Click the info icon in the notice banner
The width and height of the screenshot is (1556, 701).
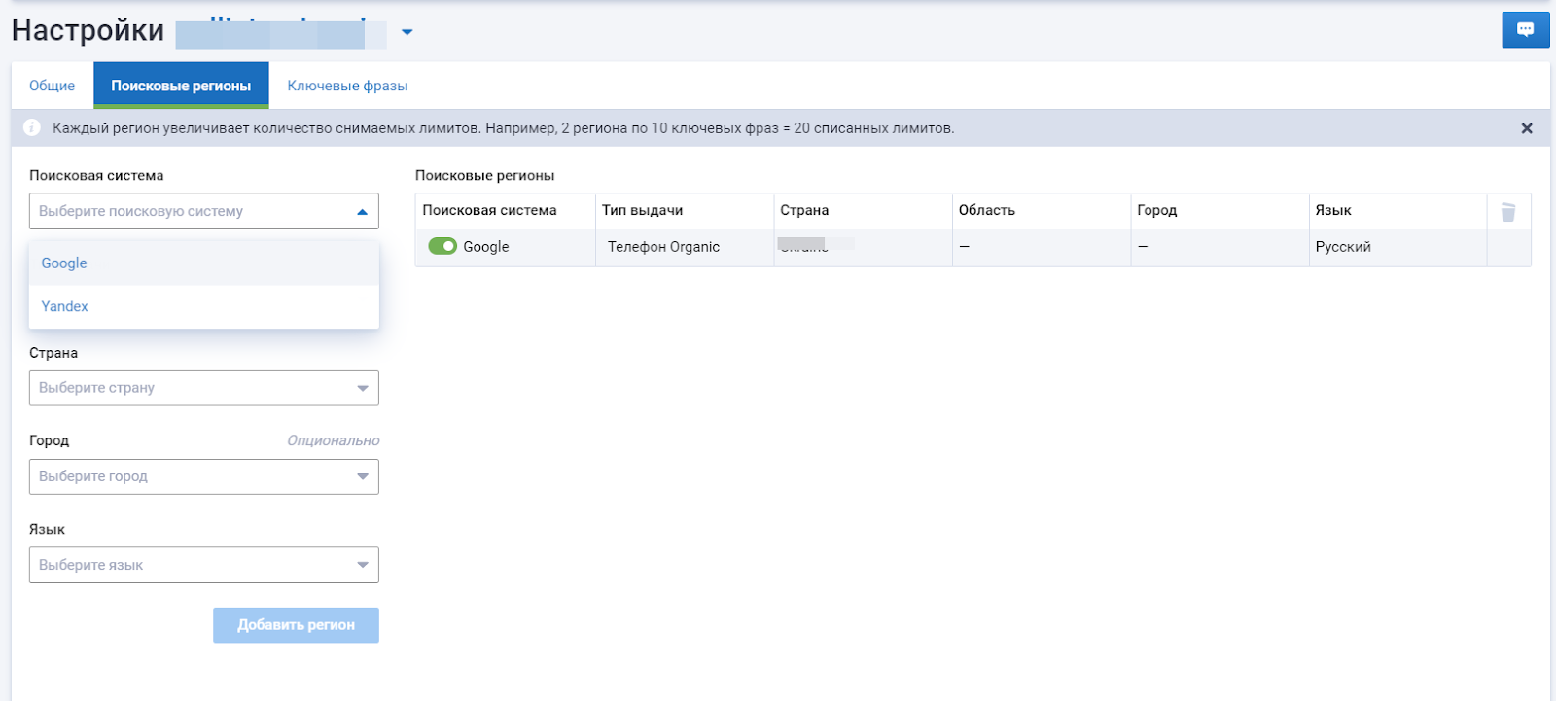coord(32,128)
